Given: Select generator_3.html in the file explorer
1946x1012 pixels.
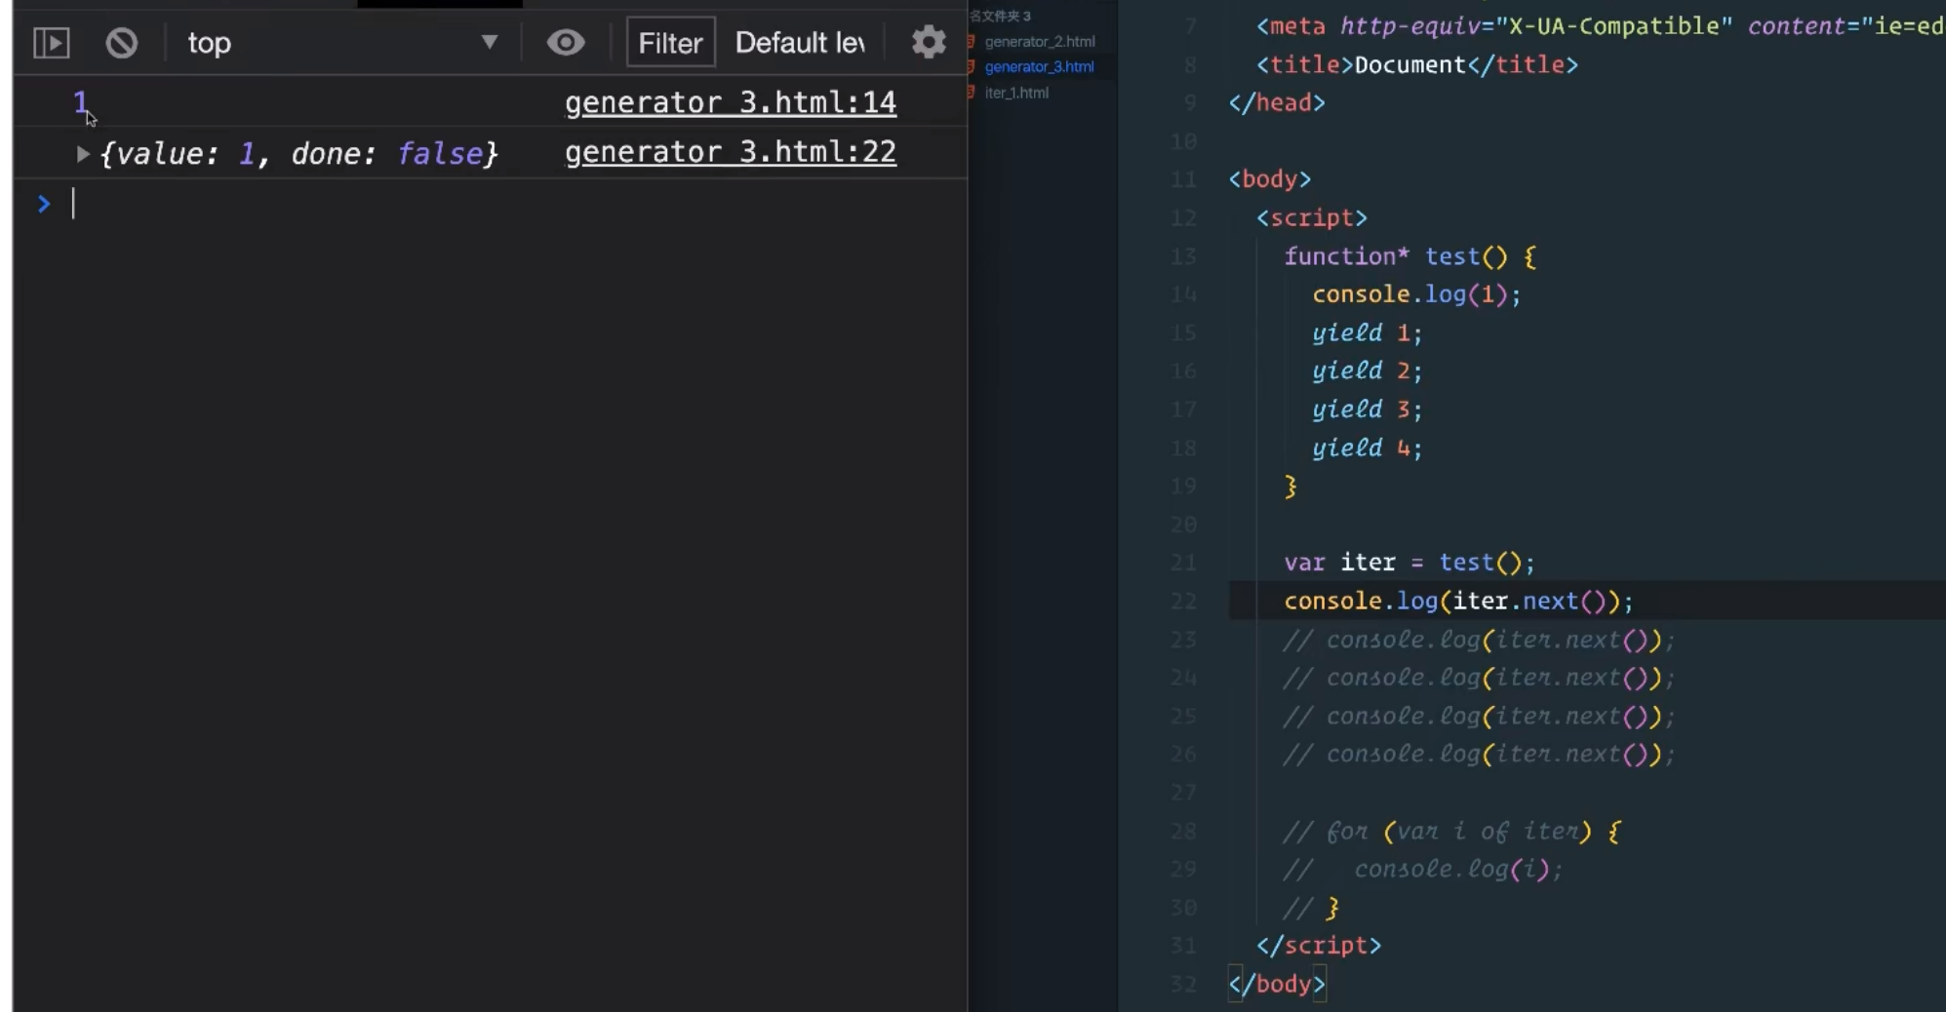Looking at the screenshot, I should [1039, 67].
